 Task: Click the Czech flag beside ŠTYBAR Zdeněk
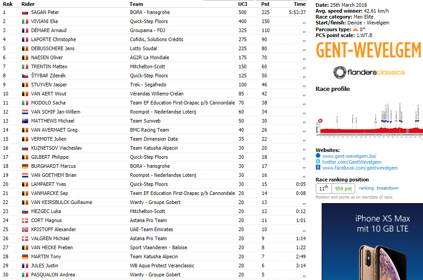25,76
